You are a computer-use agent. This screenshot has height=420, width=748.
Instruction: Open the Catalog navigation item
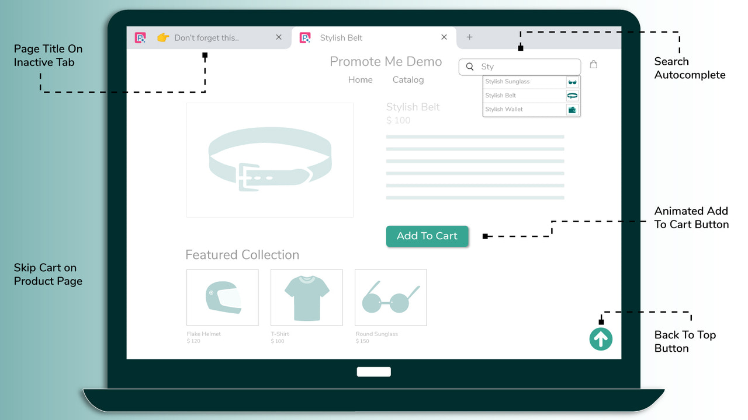[408, 79]
